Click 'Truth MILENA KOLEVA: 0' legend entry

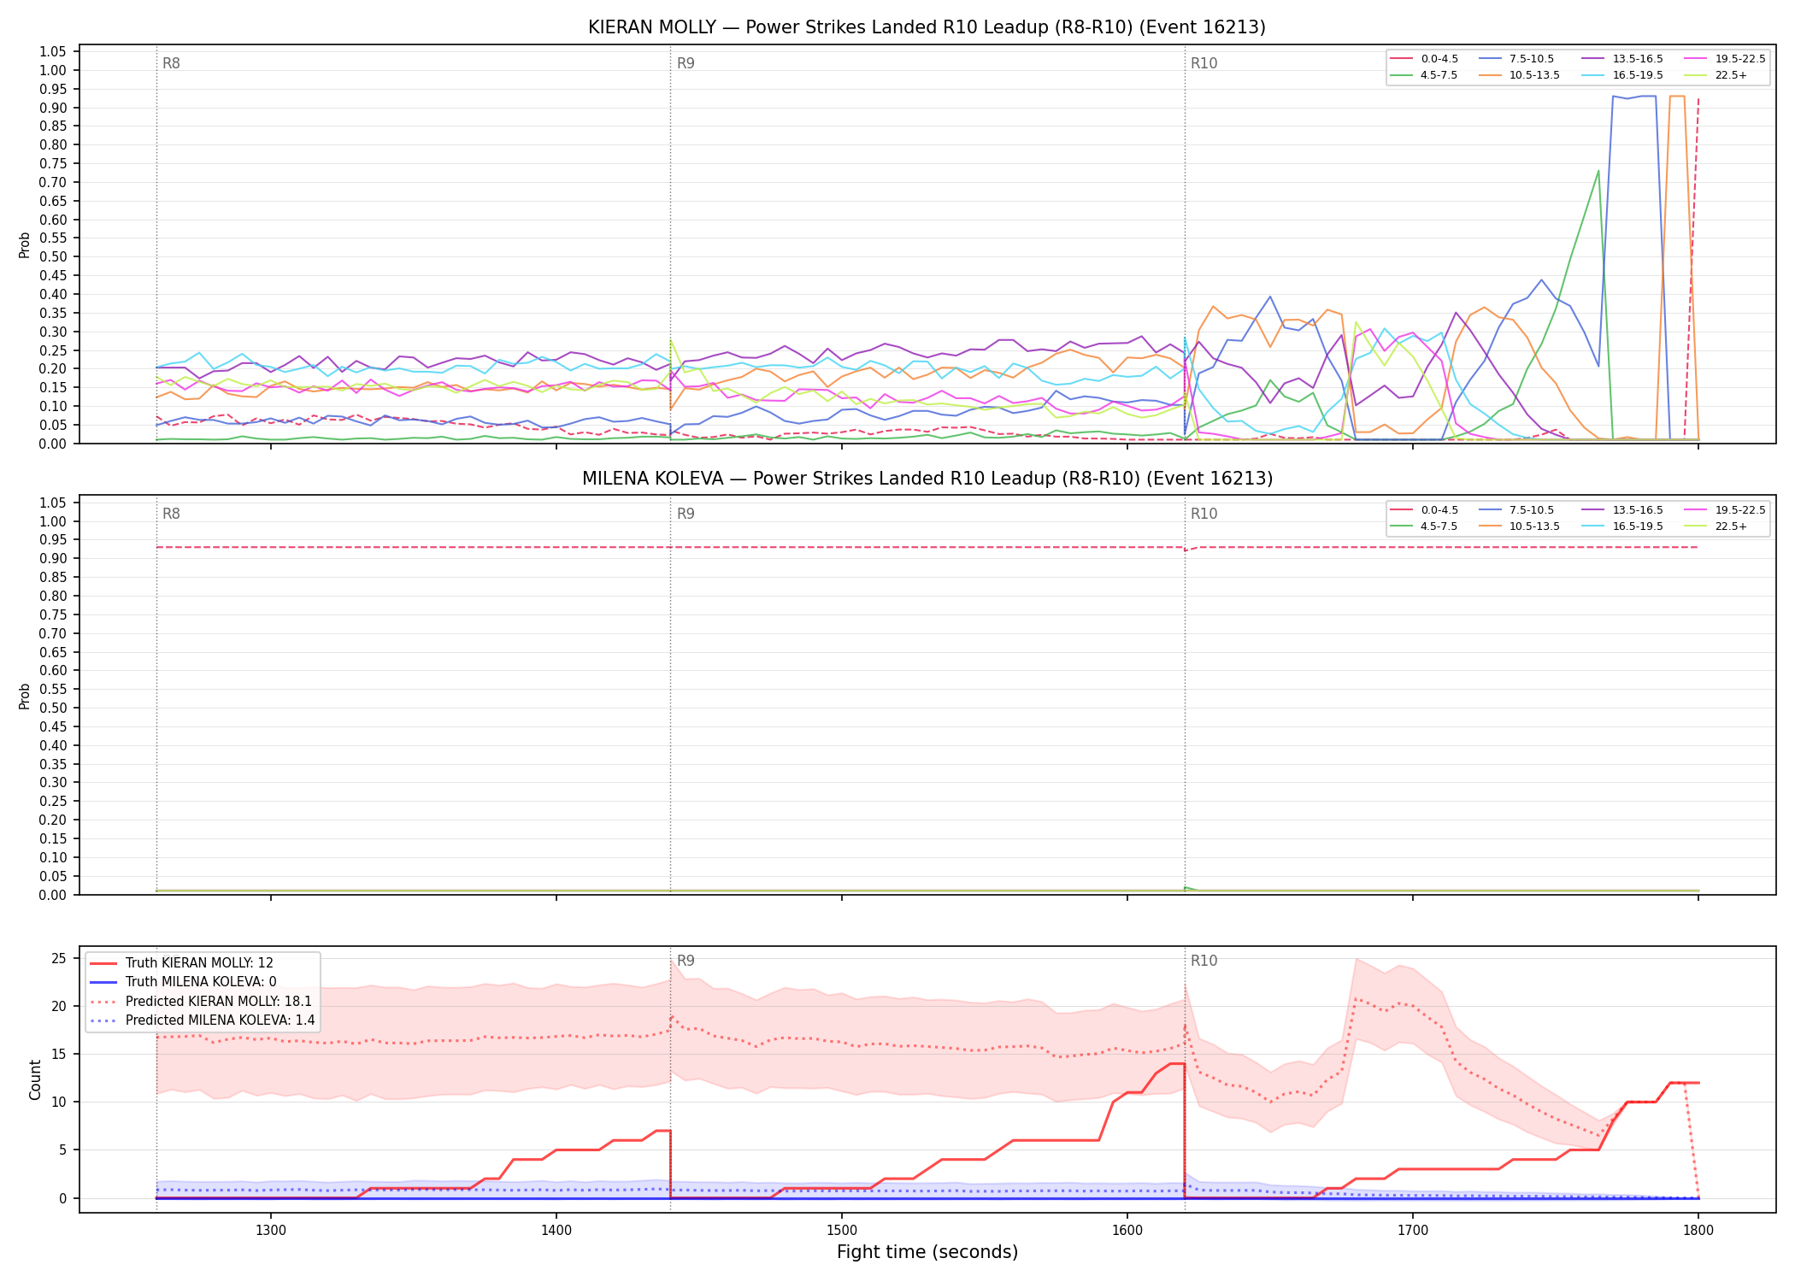(x=183, y=982)
